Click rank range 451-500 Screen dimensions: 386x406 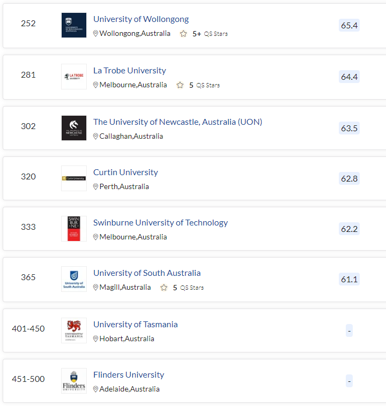coord(28,379)
